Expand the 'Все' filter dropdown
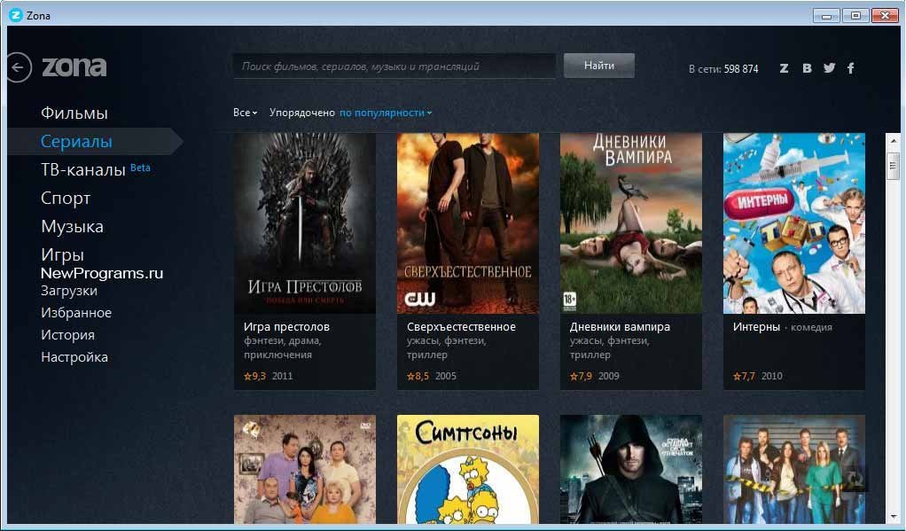 [x=245, y=113]
